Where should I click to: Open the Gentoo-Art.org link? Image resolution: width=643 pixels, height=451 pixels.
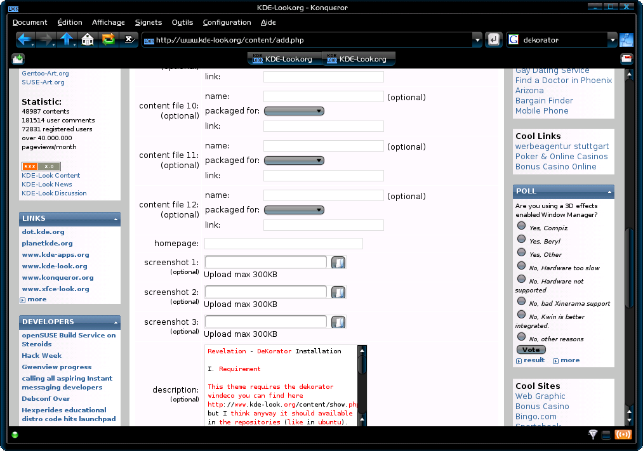click(x=45, y=74)
